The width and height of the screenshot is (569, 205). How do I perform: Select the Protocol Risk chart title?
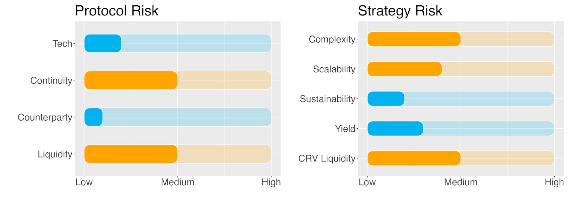[116, 11]
